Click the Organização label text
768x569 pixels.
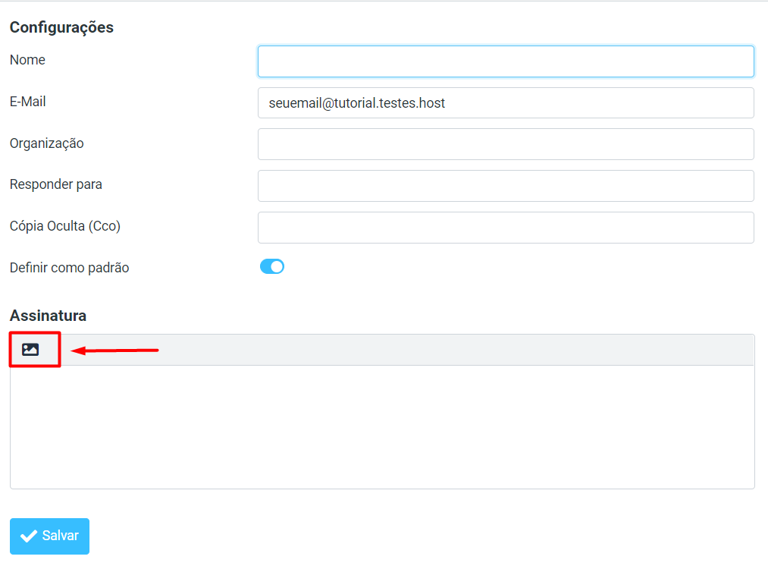[x=47, y=143]
